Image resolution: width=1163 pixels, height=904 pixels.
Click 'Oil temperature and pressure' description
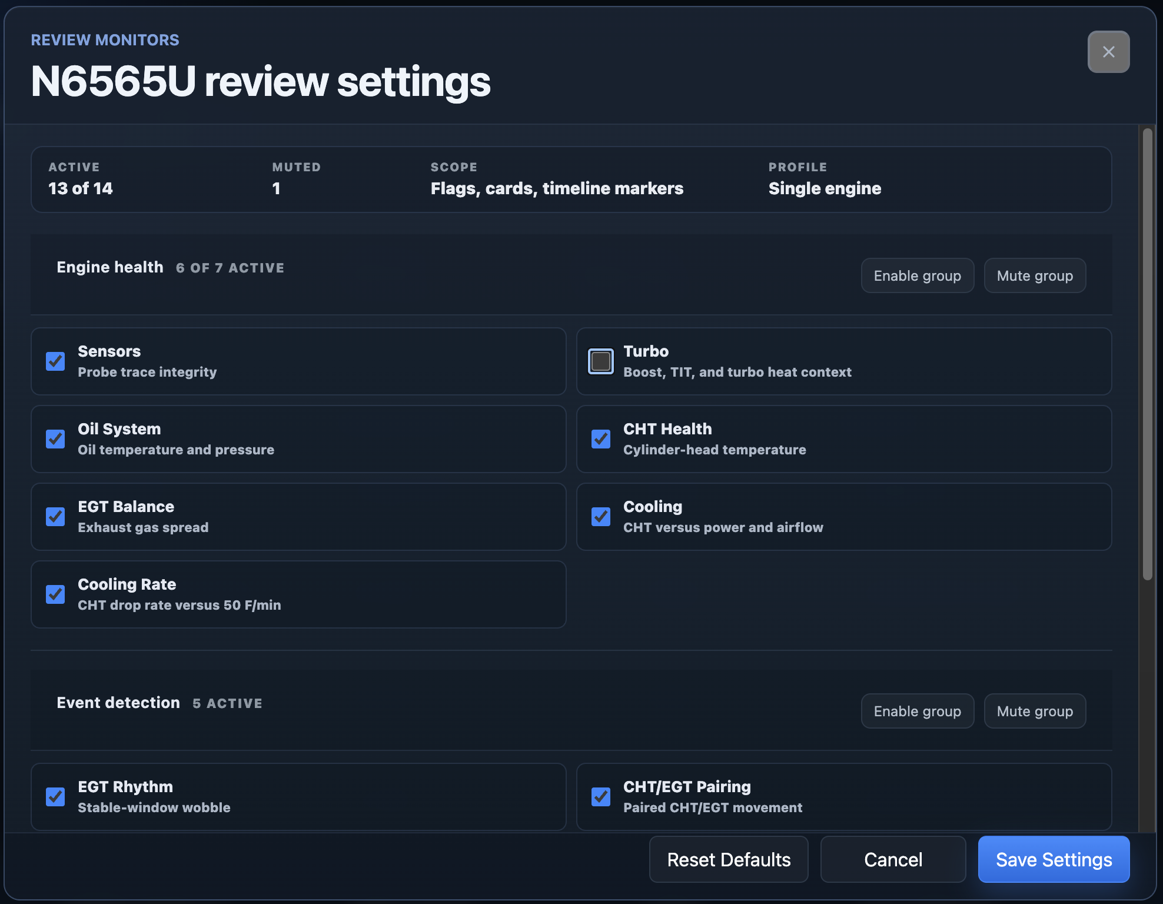176,450
